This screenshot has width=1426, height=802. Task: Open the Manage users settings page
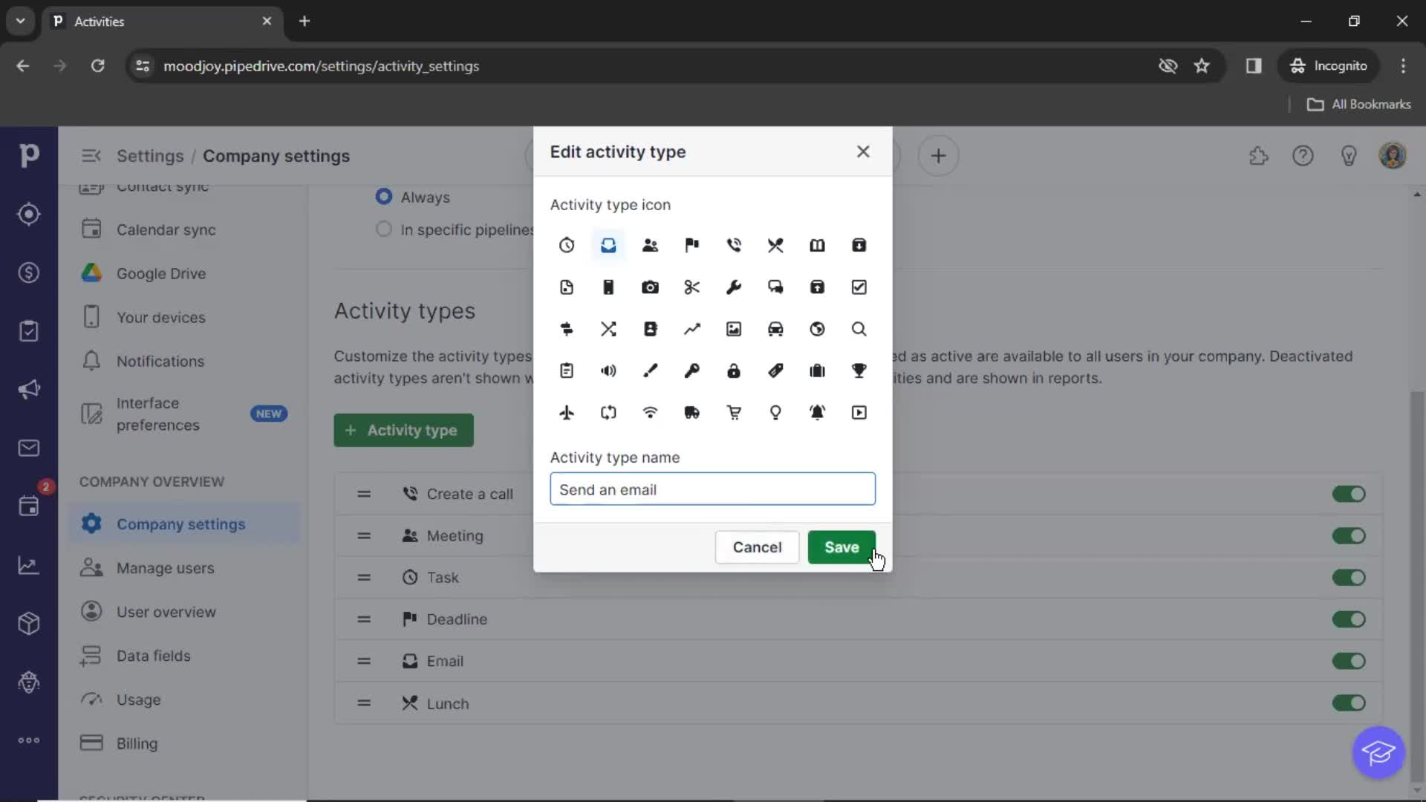(x=165, y=567)
